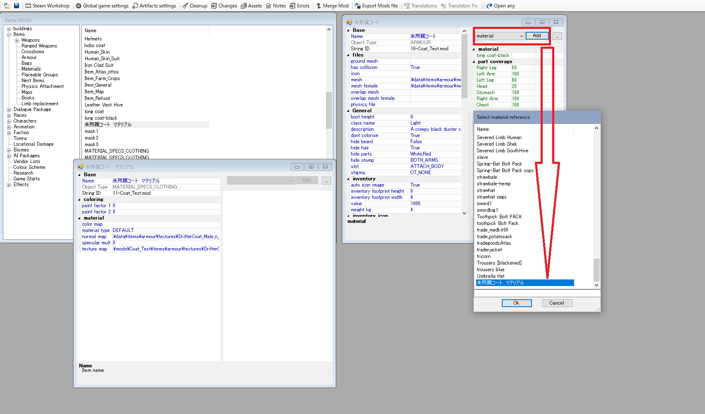Viewport: 705px width, 414px height.
Task: Click Add next to the material combo box
Action: click(537, 35)
